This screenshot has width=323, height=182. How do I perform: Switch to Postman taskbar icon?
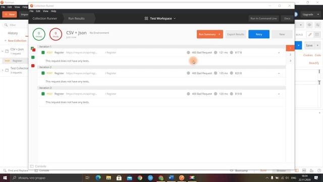tap(182, 177)
